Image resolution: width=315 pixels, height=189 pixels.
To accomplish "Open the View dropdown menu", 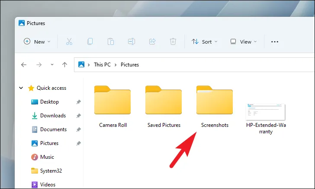I will pyautogui.click(x=244, y=42).
